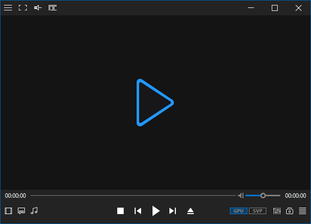The width and height of the screenshot is (311, 224).
Task: Open the subtitle options icon
Action: pos(21,211)
